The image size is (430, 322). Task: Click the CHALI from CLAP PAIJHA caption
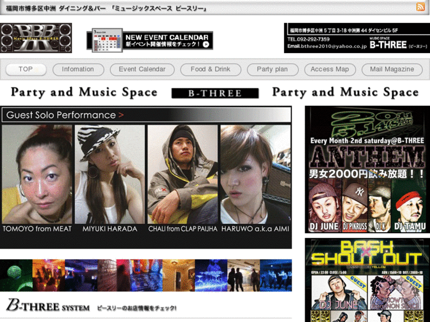(x=183, y=229)
